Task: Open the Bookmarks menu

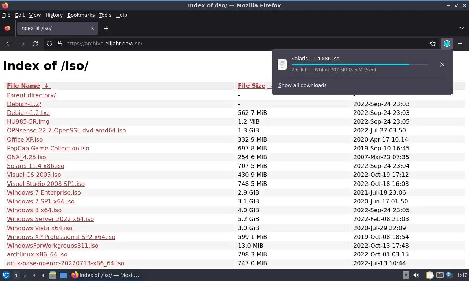Action: pyautogui.click(x=81, y=15)
